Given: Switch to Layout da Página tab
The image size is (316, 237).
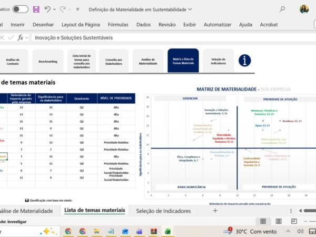Looking at the screenshot, I should tap(81, 25).
